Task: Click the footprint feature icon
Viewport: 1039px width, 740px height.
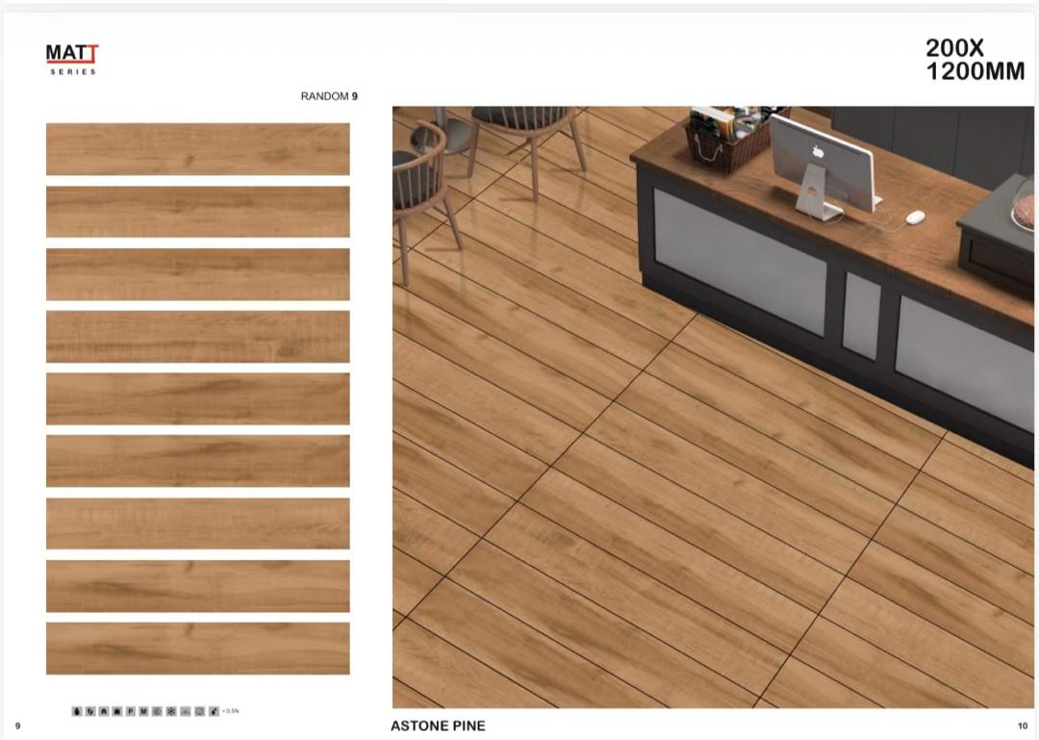Action: pyautogui.click(x=90, y=711)
